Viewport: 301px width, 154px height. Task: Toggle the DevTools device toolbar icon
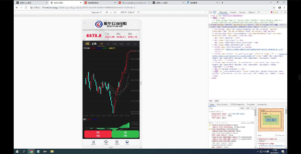coord(214,12)
